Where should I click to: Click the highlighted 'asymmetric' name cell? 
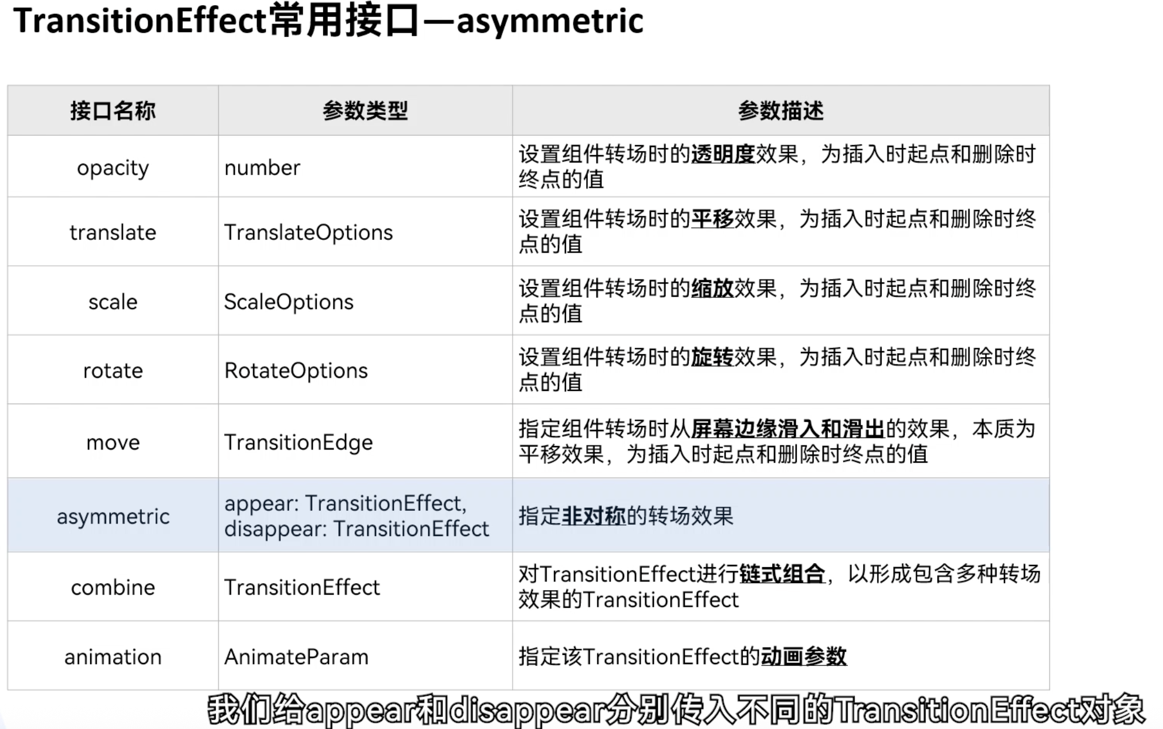(113, 517)
